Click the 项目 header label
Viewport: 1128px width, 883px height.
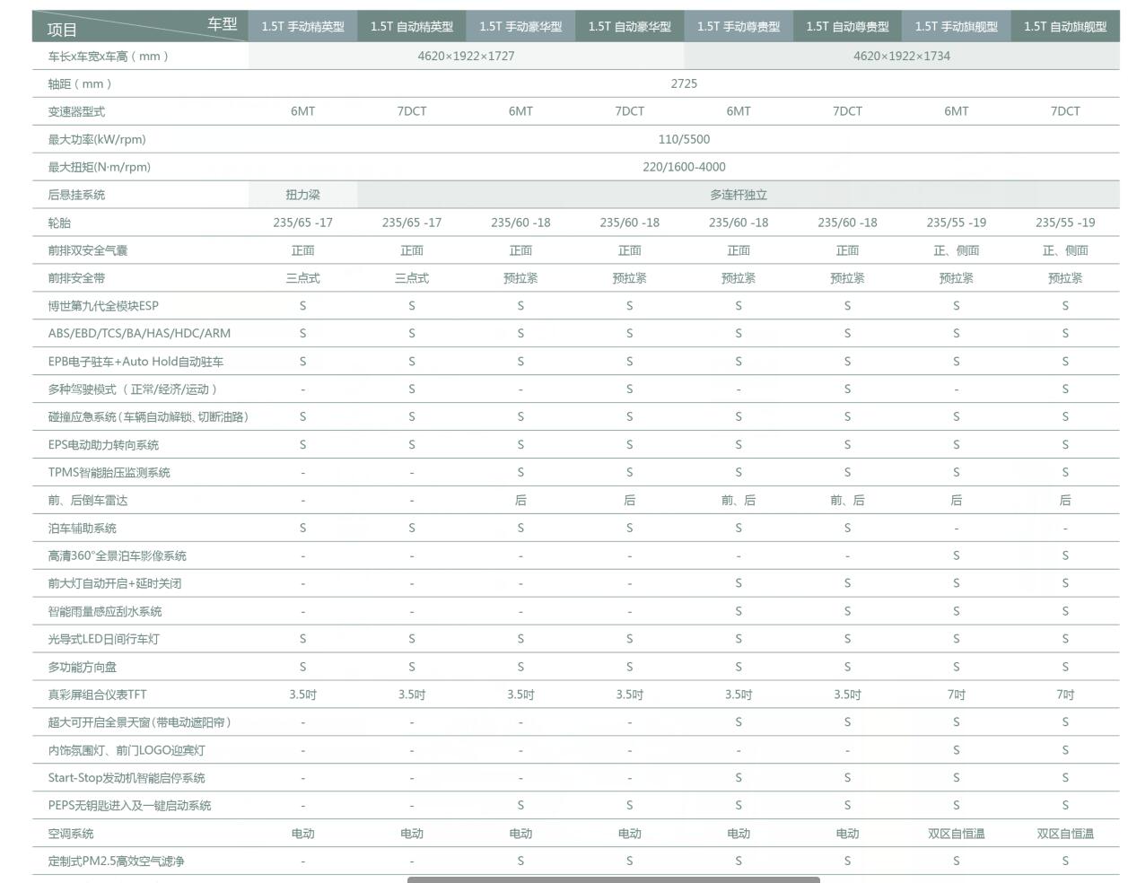coord(62,30)
